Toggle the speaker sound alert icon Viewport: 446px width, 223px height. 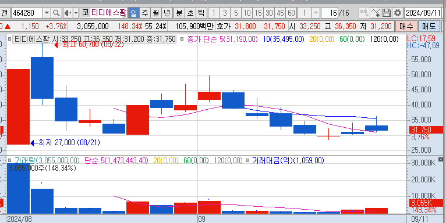coord(68,13)
